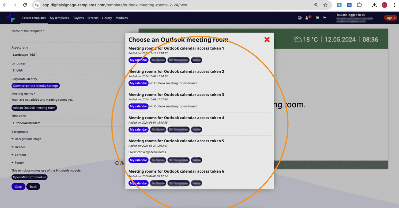Open Screens page
Screen dimensions: 399x208
93,18
